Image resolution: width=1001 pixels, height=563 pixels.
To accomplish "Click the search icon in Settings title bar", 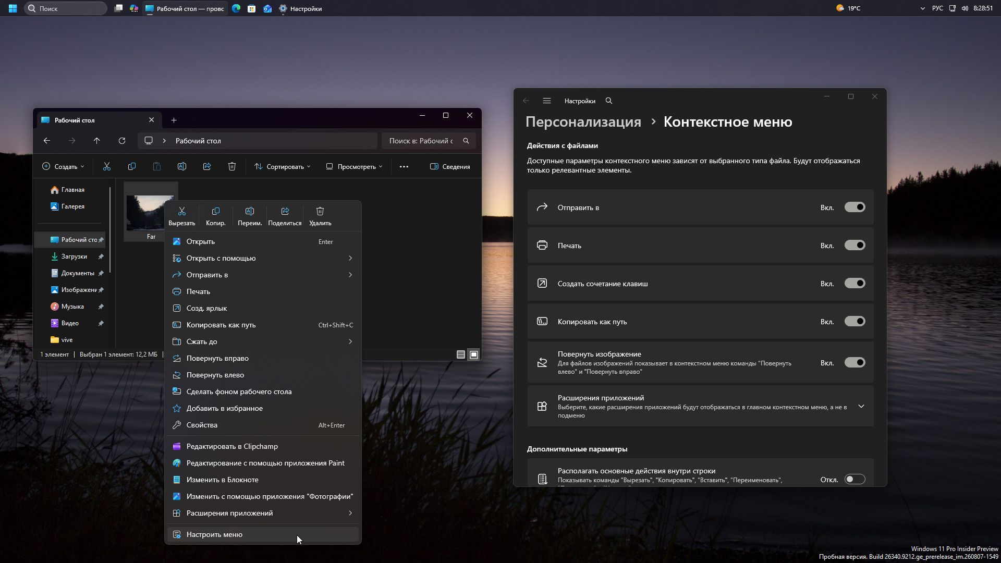I will [x=609, y=101].
